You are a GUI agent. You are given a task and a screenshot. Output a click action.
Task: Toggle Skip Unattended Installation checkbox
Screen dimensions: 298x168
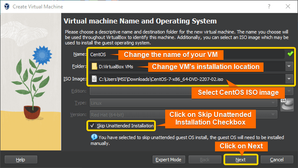[x=92, y=125]
